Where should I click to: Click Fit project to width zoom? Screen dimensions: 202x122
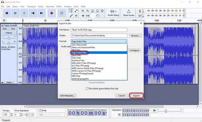[x=97, y=11]
